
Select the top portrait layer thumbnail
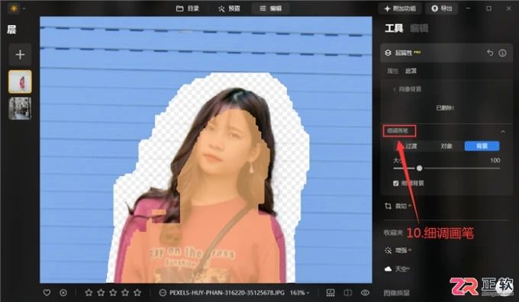[20, 82]
